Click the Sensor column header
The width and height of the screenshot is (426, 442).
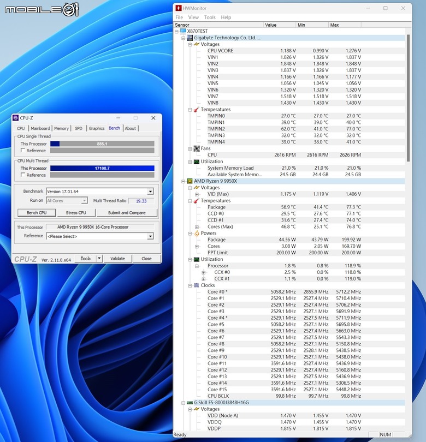[218, 25]
